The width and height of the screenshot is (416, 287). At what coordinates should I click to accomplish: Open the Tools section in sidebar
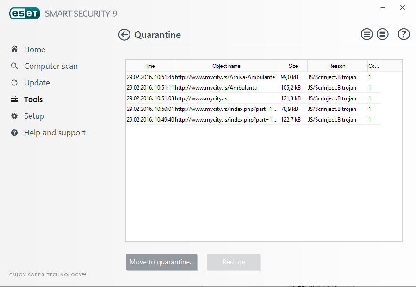[x=33, y=99]
